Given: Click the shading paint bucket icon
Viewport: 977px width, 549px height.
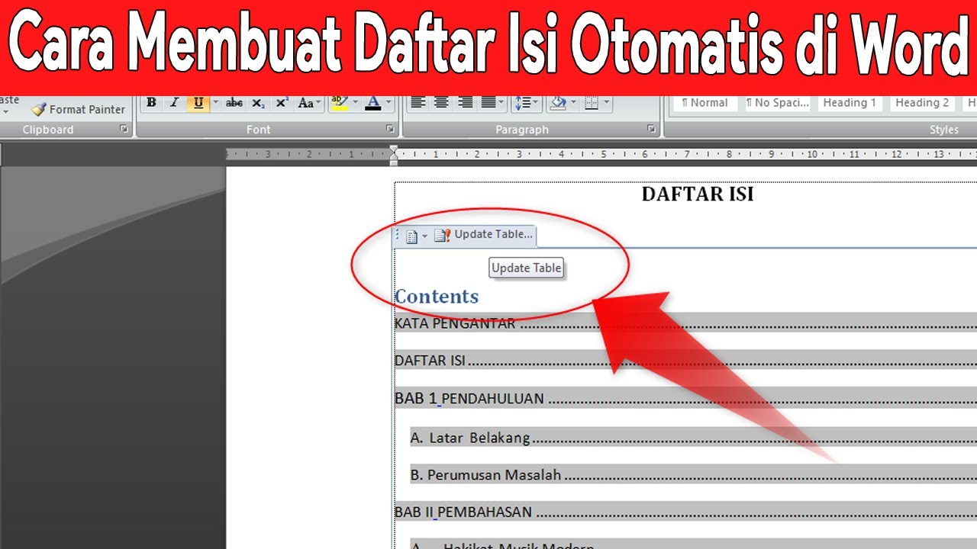Looking at the screenshot, I should [x=558, y=103].
